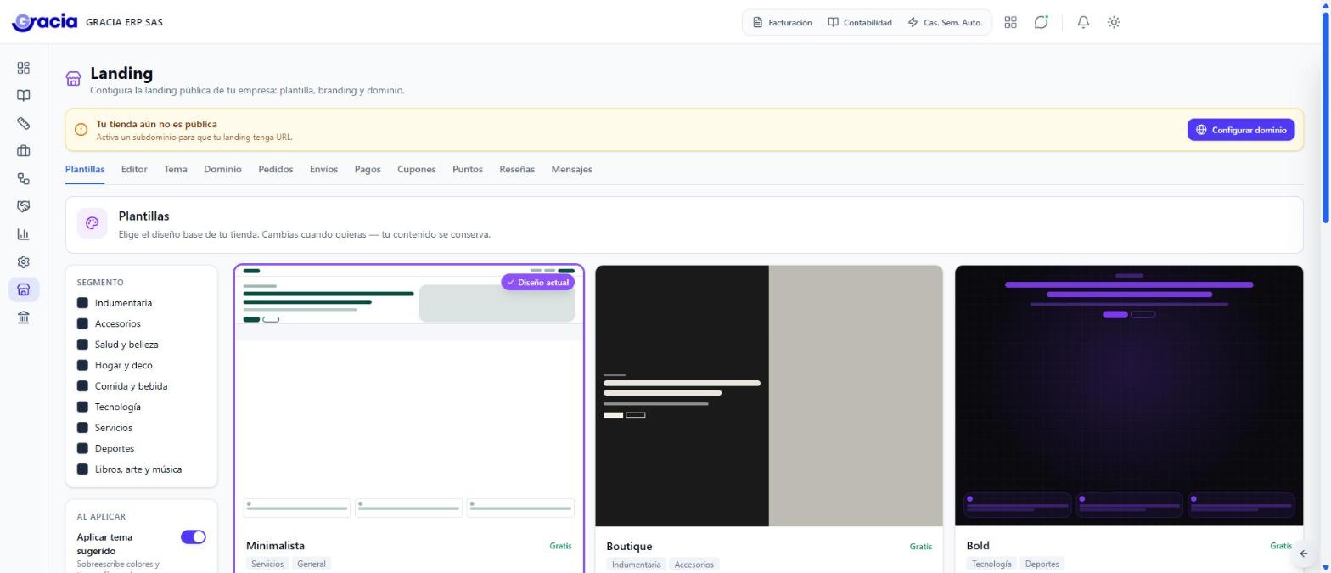Check the Libros, arte y música segment
This screenshot has height=573, width=1331.
[82, 469]
